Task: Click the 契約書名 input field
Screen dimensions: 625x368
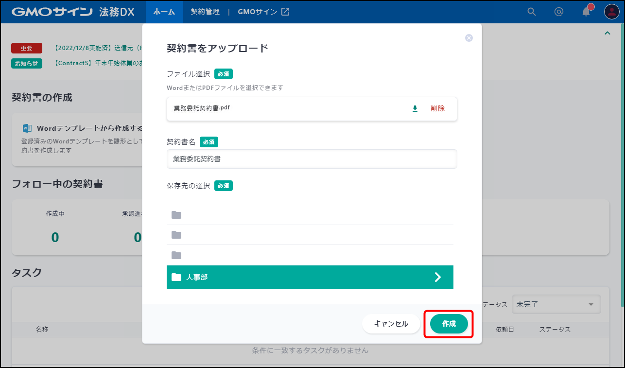Action: [x=312, y=159]
